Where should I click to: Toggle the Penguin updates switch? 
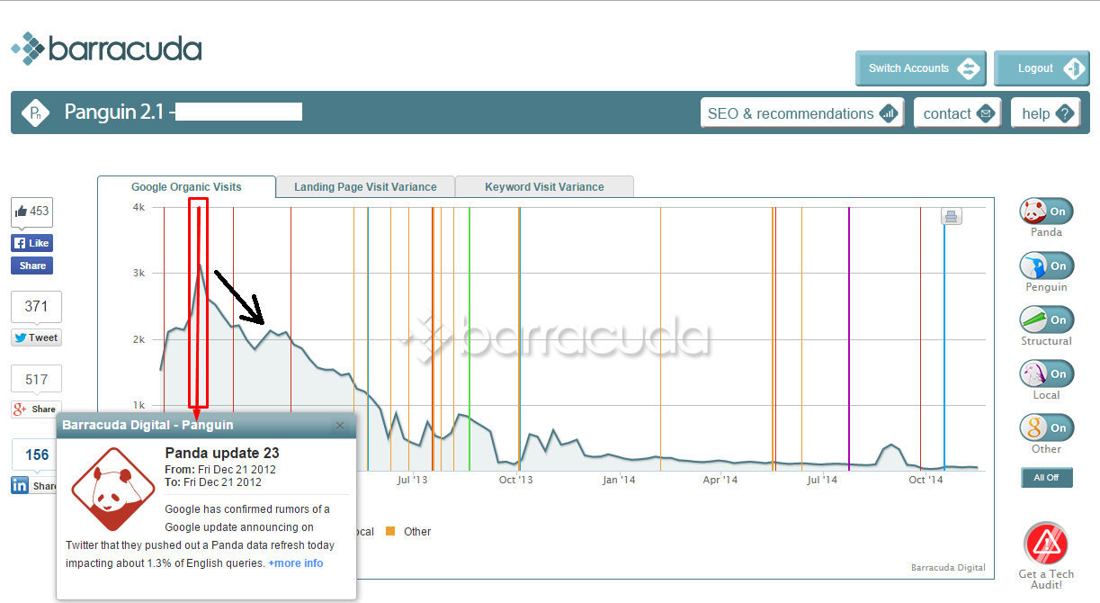[x=1046, y=265]
